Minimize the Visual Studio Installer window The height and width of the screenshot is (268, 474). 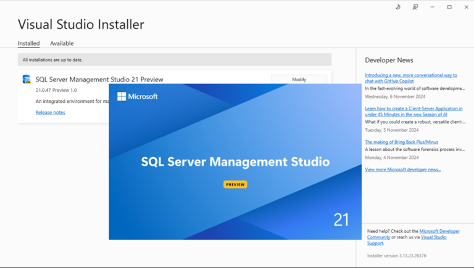pos(432,7)
